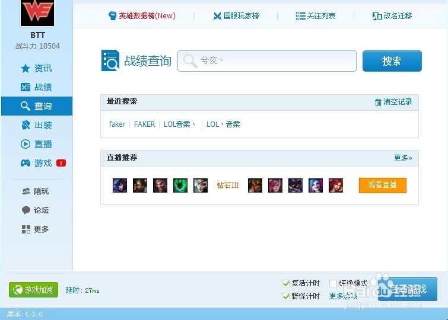Click the 延时: 27ms latency readout
448x320 pixels.
82,290
